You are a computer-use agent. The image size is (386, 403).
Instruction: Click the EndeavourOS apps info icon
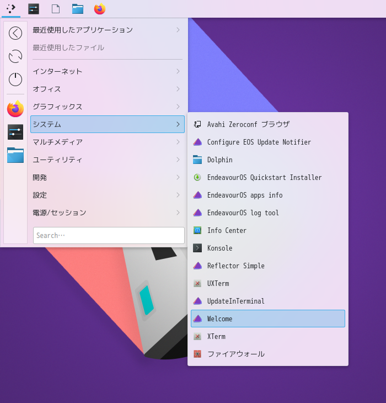[197, 195]
